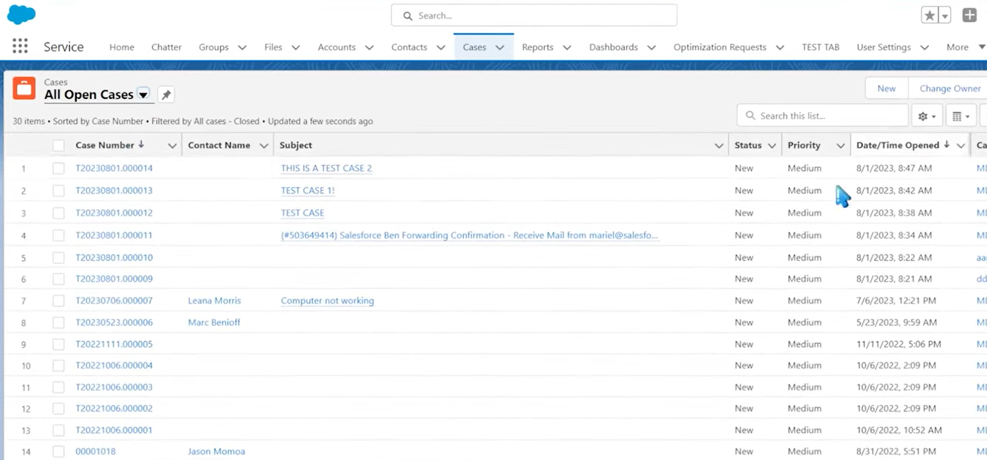Expand the Contacts tab chevron
Image resolution: width=987 pixels, height=460 pixels.
440,48
